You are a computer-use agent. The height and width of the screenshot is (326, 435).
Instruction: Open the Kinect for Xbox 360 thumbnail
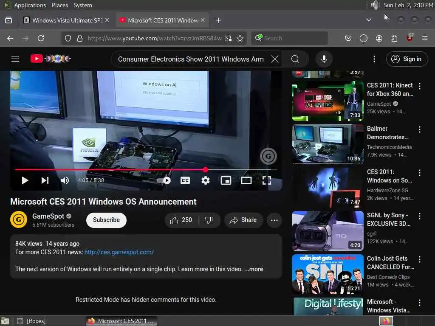328,101
